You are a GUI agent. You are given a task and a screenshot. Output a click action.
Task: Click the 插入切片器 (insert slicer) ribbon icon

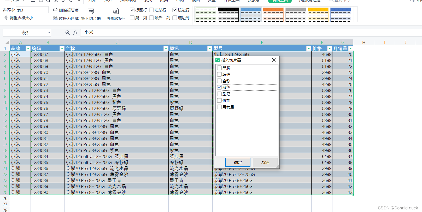(x=91, y=11)
